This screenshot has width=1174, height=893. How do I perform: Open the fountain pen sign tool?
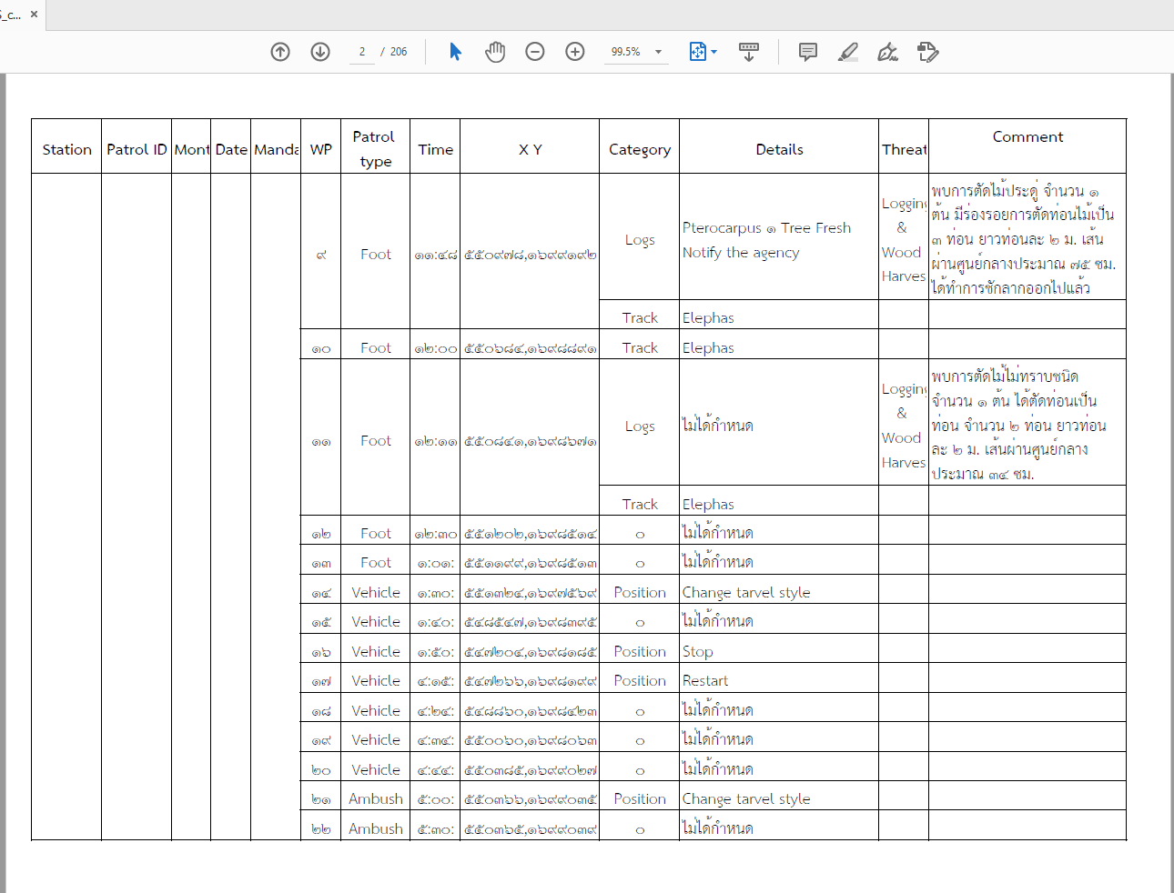click(887, 52)
